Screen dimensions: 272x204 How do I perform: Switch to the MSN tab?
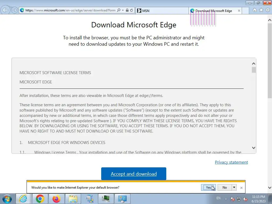tap(162, 11)
